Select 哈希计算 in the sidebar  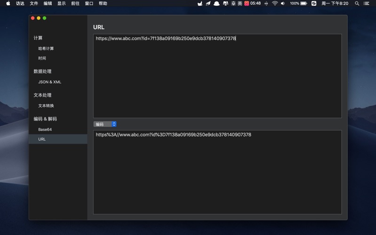pyautogui.click(x=46, y=48)
